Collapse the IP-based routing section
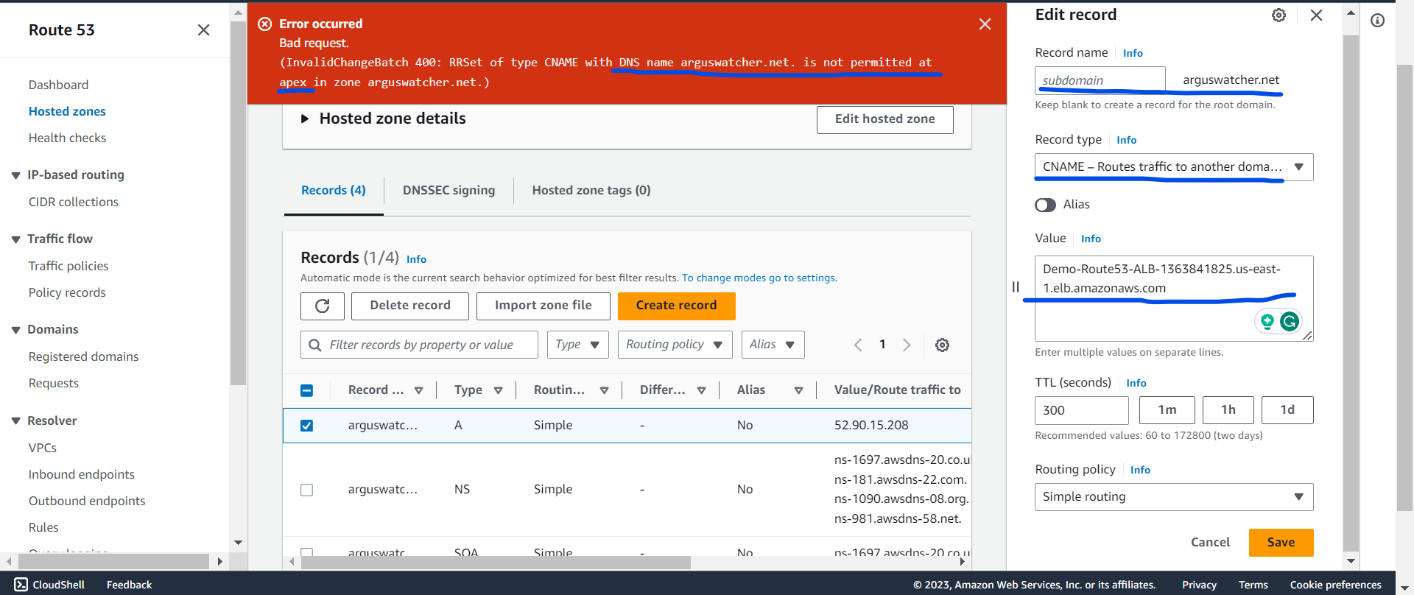The height and width of the screenshot is (595, 1414). tap(15, 175)
